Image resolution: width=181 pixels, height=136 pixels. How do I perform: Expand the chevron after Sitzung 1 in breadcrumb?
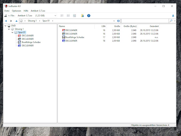[x=40, y=21]
